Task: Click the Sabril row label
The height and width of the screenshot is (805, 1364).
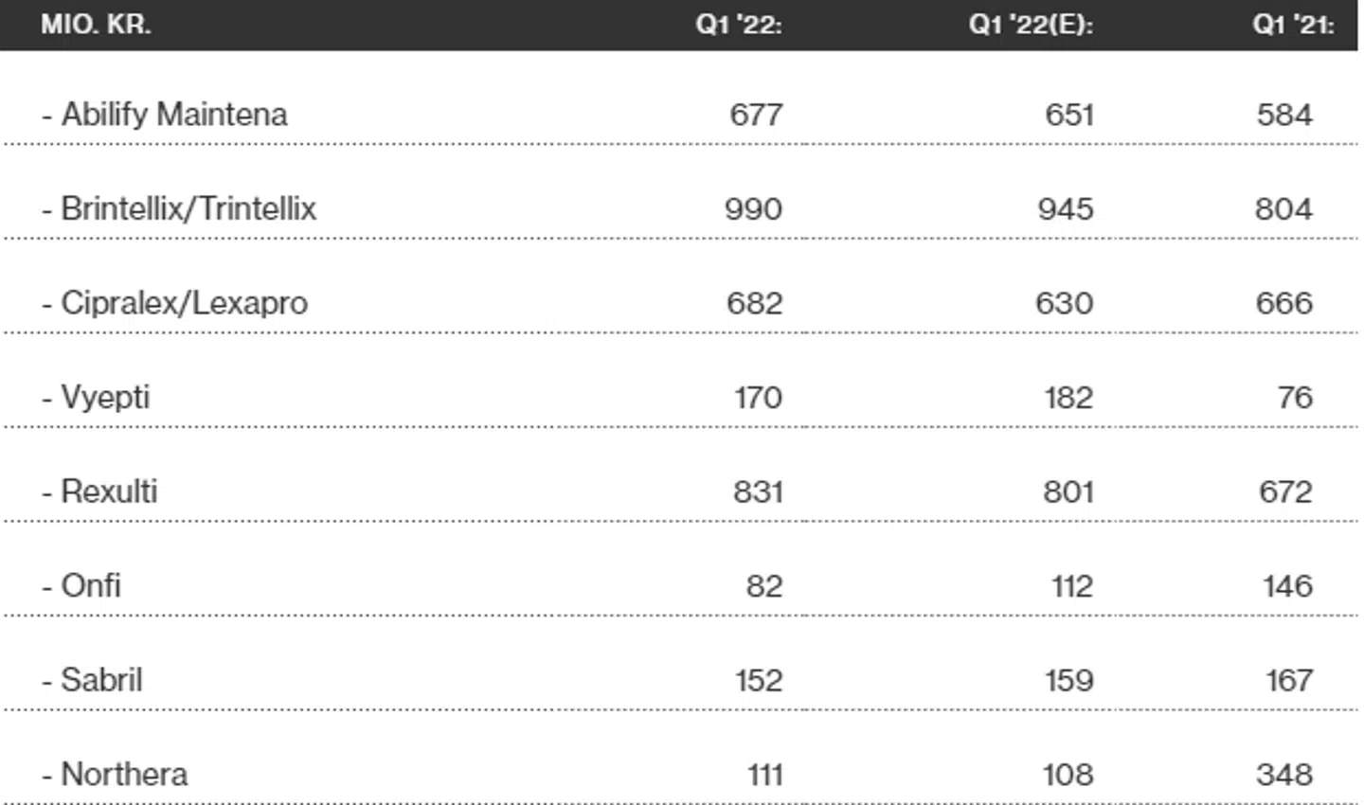Action: point(93,680)
